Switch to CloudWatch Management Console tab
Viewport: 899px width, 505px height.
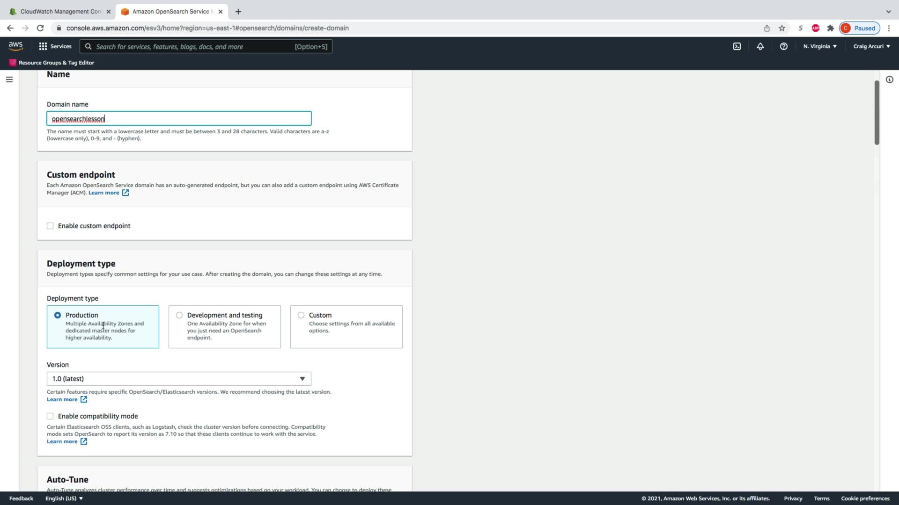point(60,11)
